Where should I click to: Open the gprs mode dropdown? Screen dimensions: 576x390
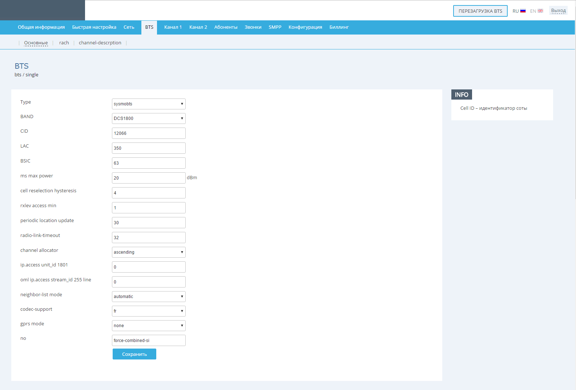click(x=149, y=326)
